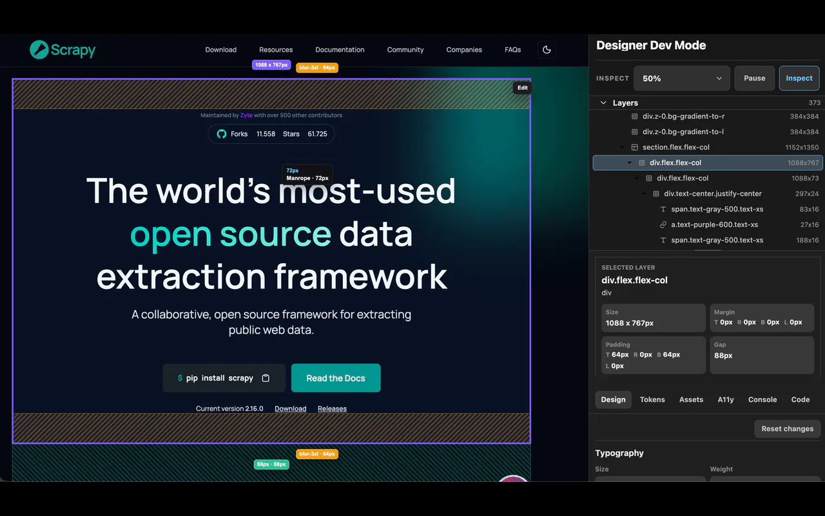
Task: Open the Documentation nav item
Action: point(340,50)
